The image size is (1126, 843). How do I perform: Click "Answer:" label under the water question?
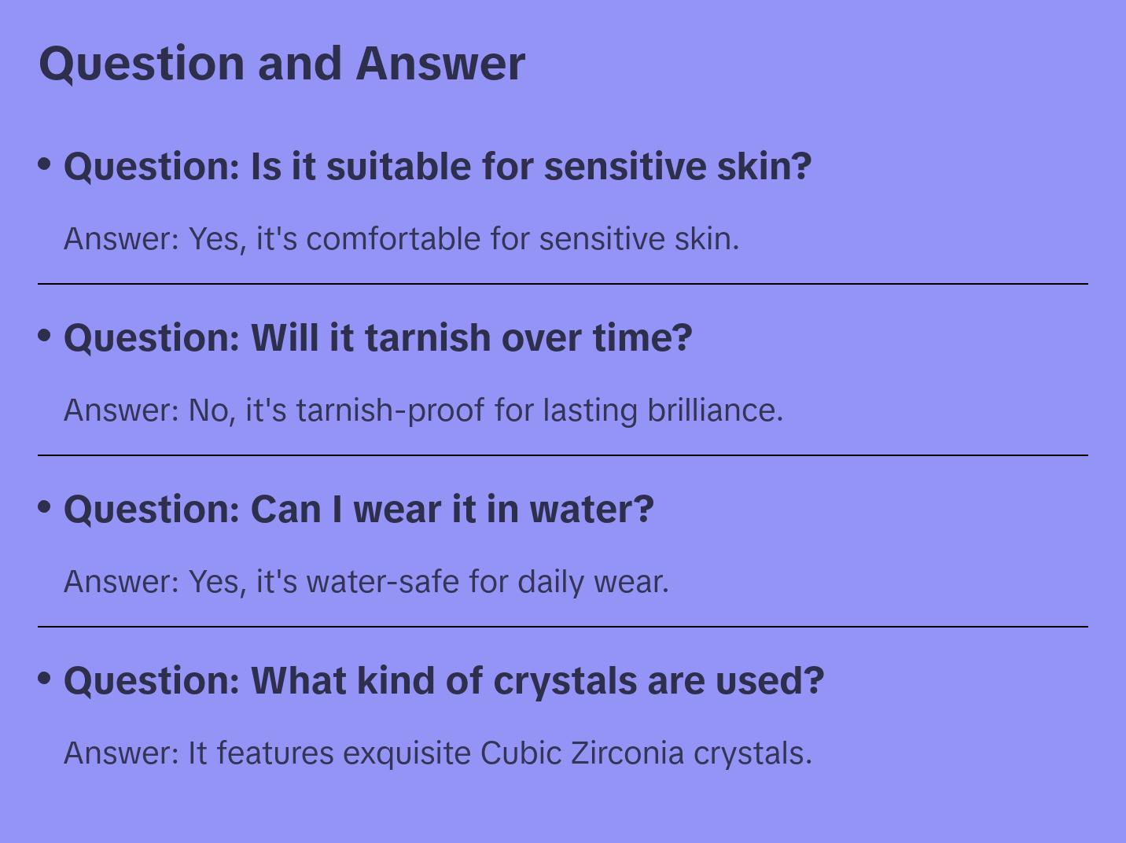tap(122, 582)
